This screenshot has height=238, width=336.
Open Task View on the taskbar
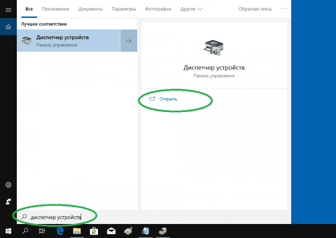coord(42,231)
